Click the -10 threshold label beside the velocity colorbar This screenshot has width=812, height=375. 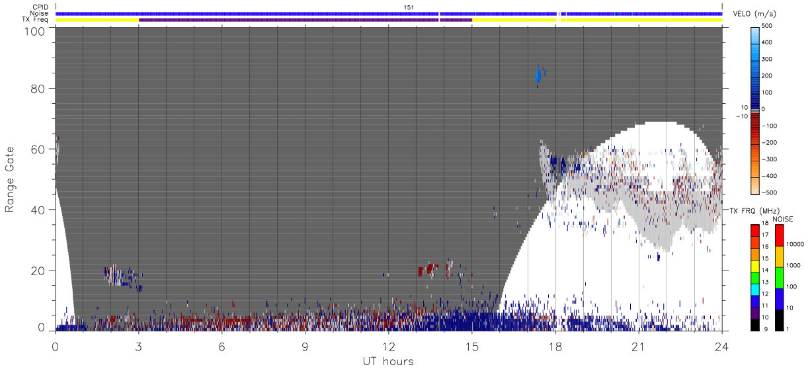click(x=742, y=116)
